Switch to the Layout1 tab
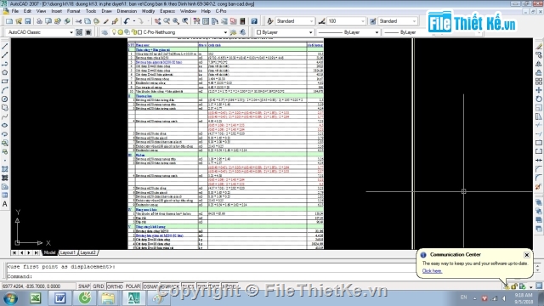The image size is (544, 306). [x=68, y=252]
